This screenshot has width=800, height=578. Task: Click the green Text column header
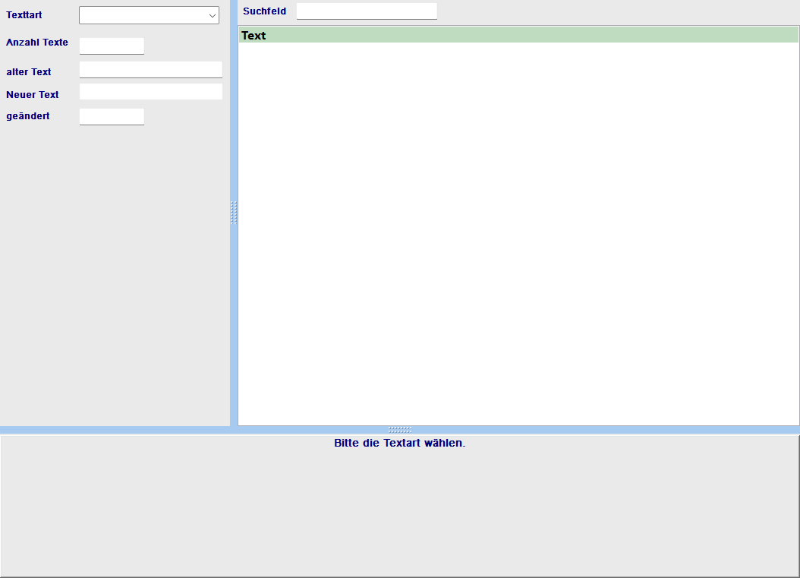pyautogui.click(x=518, y=35)
